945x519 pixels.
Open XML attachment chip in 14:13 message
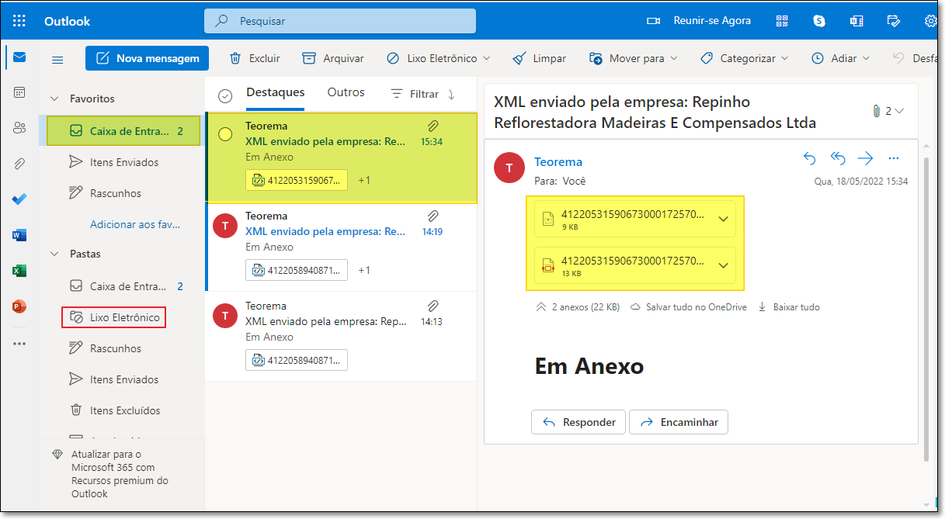[297, 360]
